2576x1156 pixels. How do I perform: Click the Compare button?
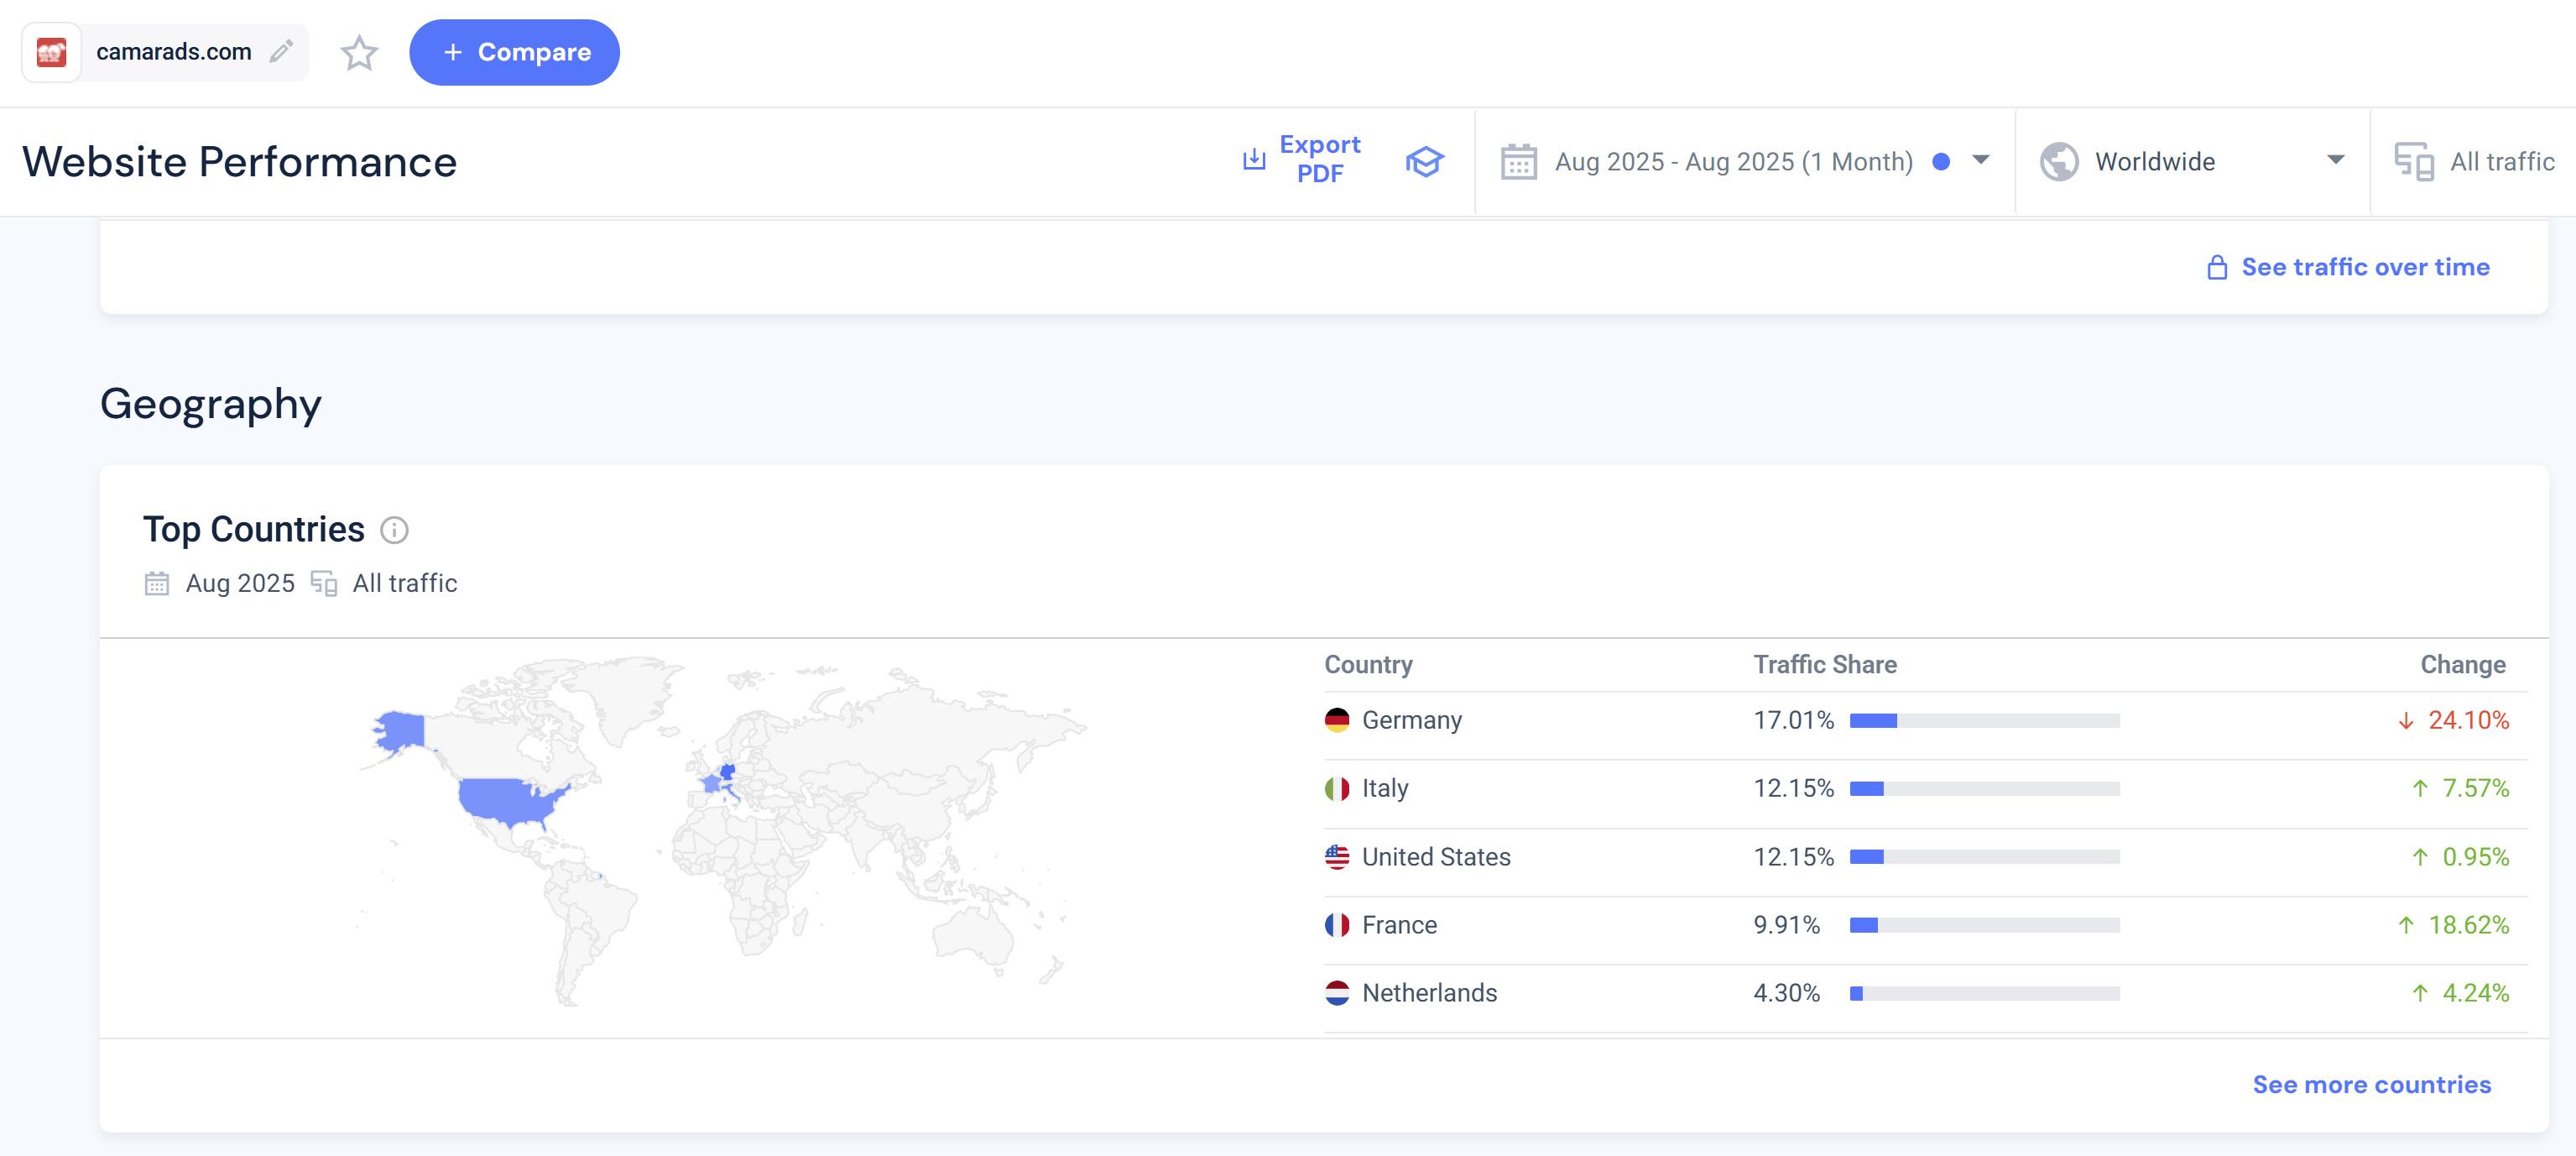(x=514, y=52)
